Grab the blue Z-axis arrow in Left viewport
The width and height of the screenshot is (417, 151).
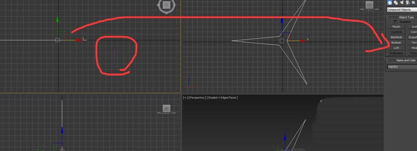tap(62, 130)
